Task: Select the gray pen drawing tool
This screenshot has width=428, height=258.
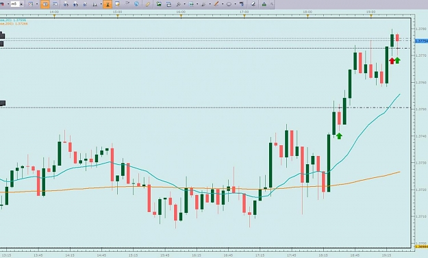Action: [203, 4]
